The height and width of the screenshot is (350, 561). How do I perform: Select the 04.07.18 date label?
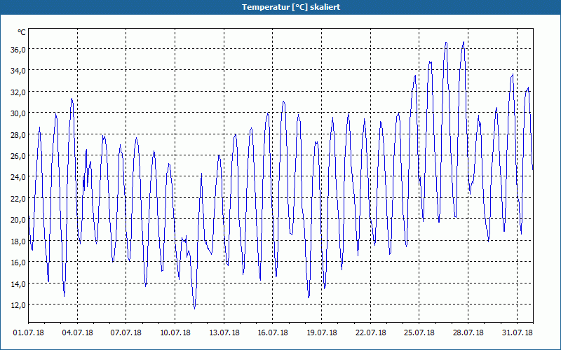(x=77, y=333)
